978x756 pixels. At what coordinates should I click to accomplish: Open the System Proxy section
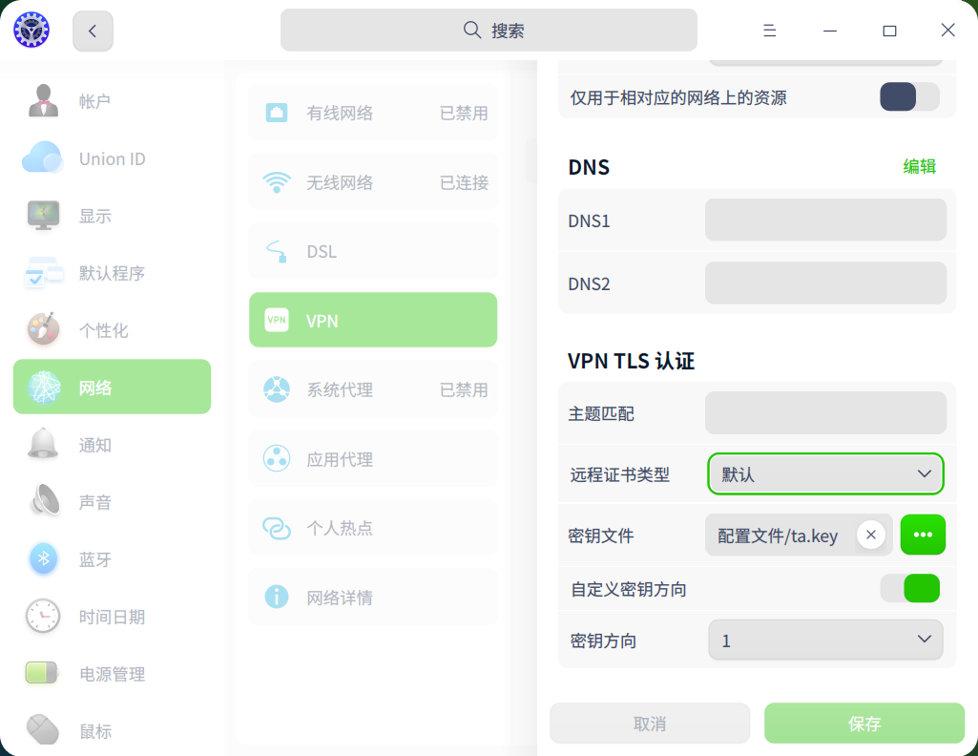point(373,389)
